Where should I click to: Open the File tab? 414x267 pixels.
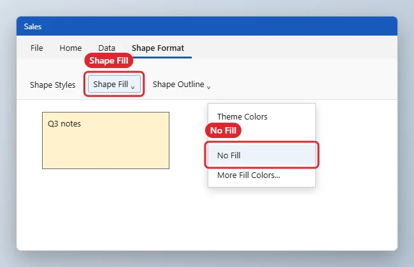37,48
